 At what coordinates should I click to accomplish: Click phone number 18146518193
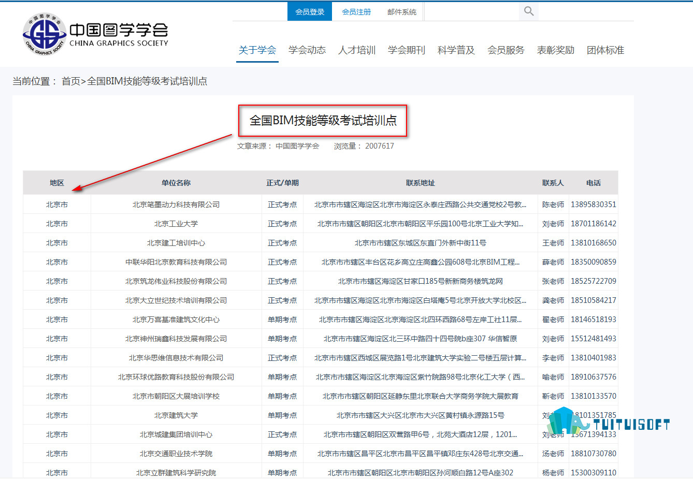pos(594,320)
